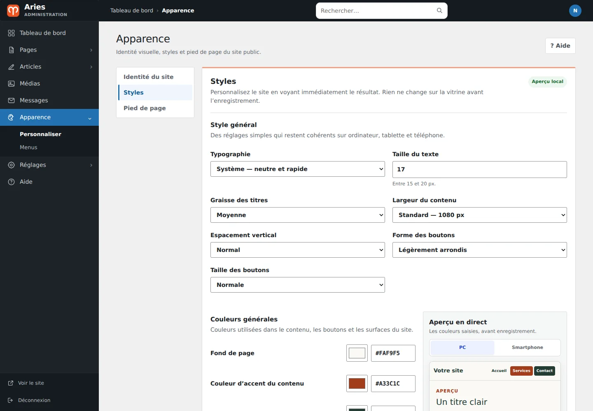Screen dimensions: 593x411
Task: Click the Rechercher search field
Action: coord(382,11)
